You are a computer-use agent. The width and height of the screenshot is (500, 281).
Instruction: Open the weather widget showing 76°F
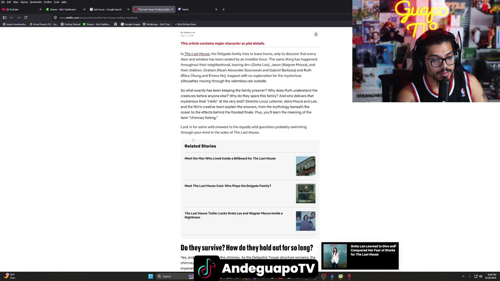(x=10, y=276)
